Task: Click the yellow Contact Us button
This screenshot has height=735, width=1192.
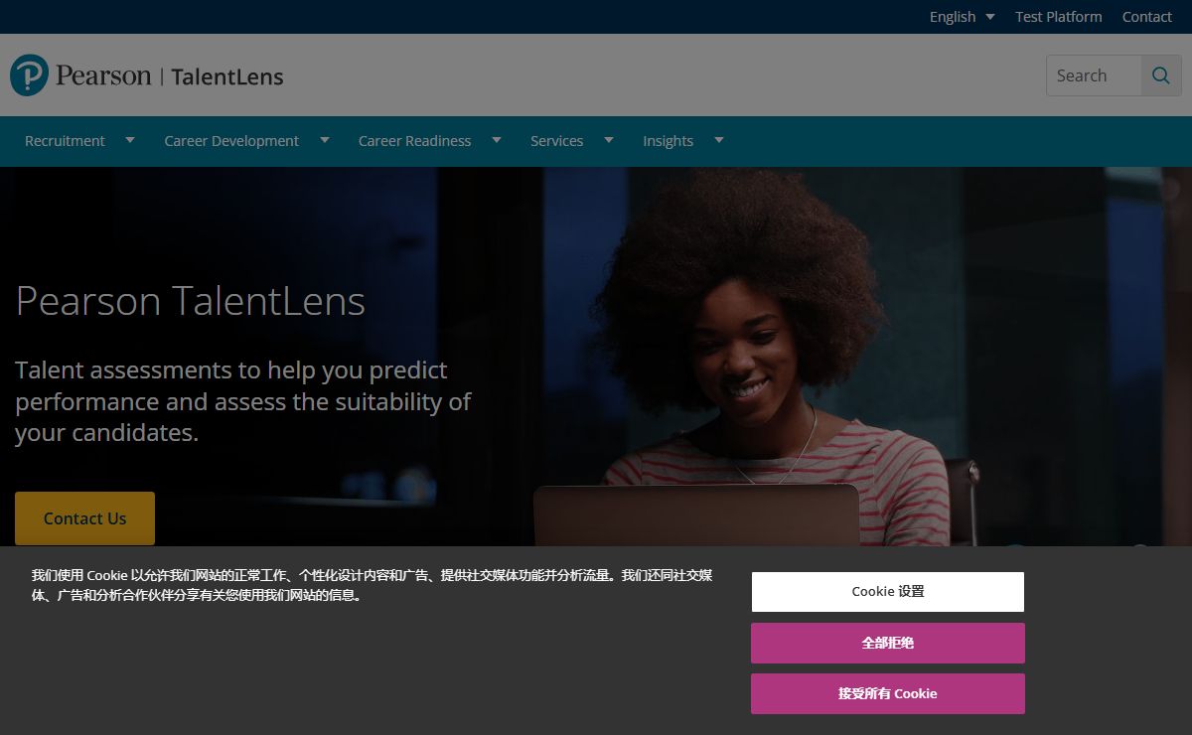Action: coord(84,518)
